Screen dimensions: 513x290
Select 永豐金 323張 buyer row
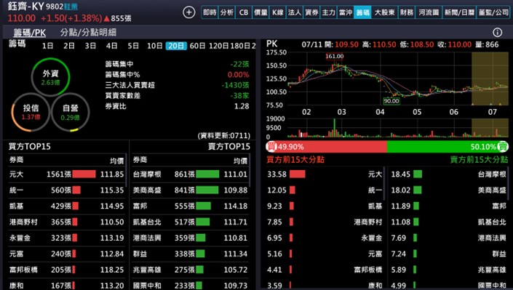tap(67, 238)
